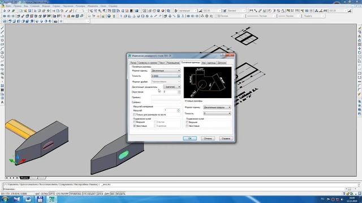The height and width of the screenshot is (203, 362).
Task: Switch to 'Символы и стрелки' tab
Action: point(148,63)
